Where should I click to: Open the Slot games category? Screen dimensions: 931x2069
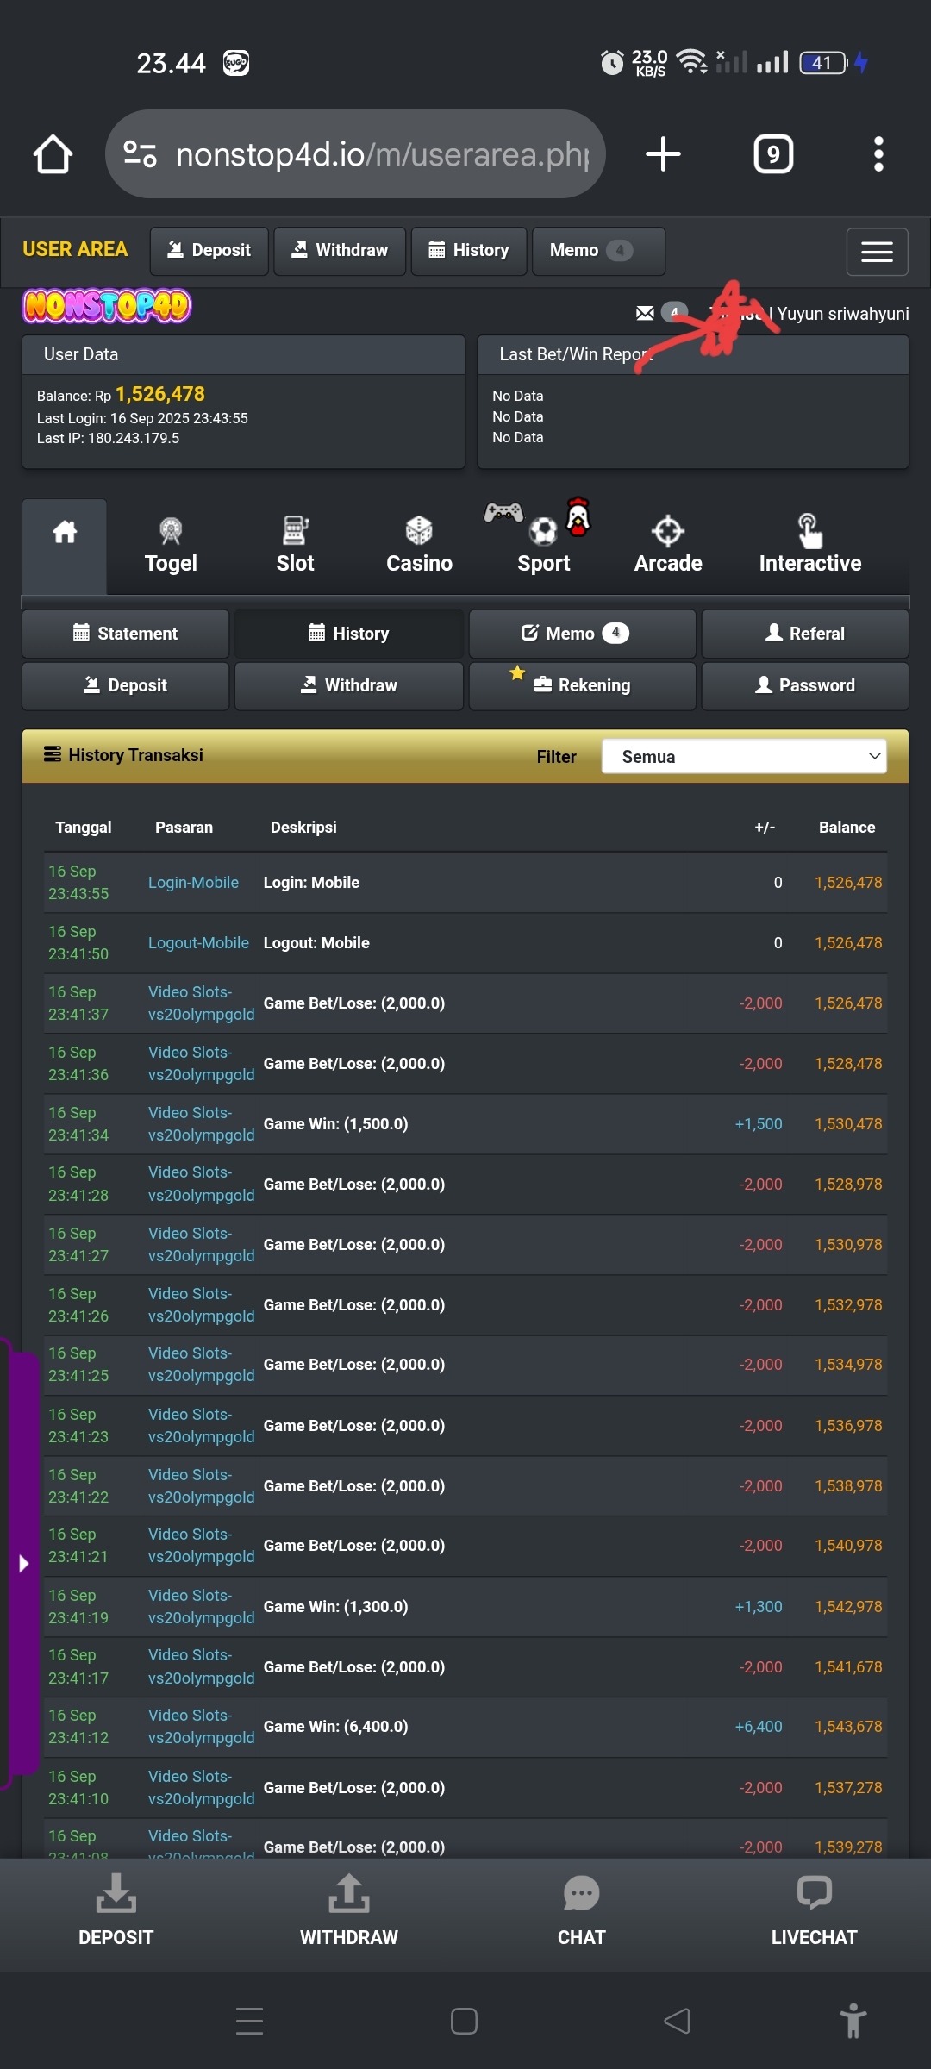[x=295, y=546]
